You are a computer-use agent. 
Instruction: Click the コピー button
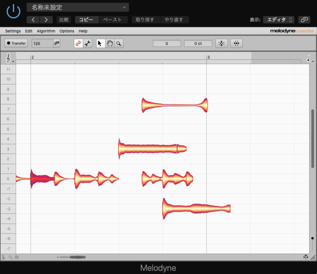[x=87, y=19]
